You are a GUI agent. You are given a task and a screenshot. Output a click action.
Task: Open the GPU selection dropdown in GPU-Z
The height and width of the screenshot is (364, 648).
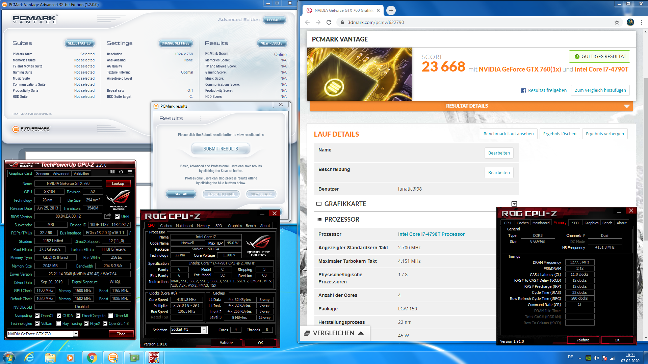tap(76, 334)
